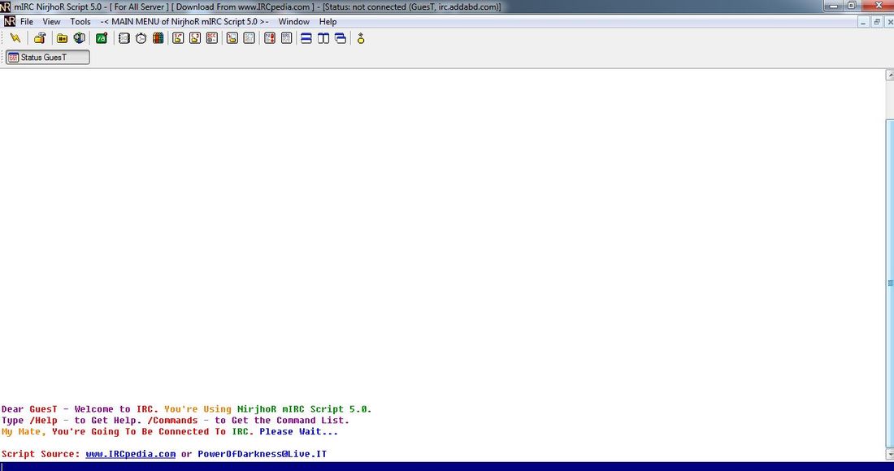Open the Log Files toolbar icon
The height and width of the screenshot is (471, 894).
(x=250, y=38)
